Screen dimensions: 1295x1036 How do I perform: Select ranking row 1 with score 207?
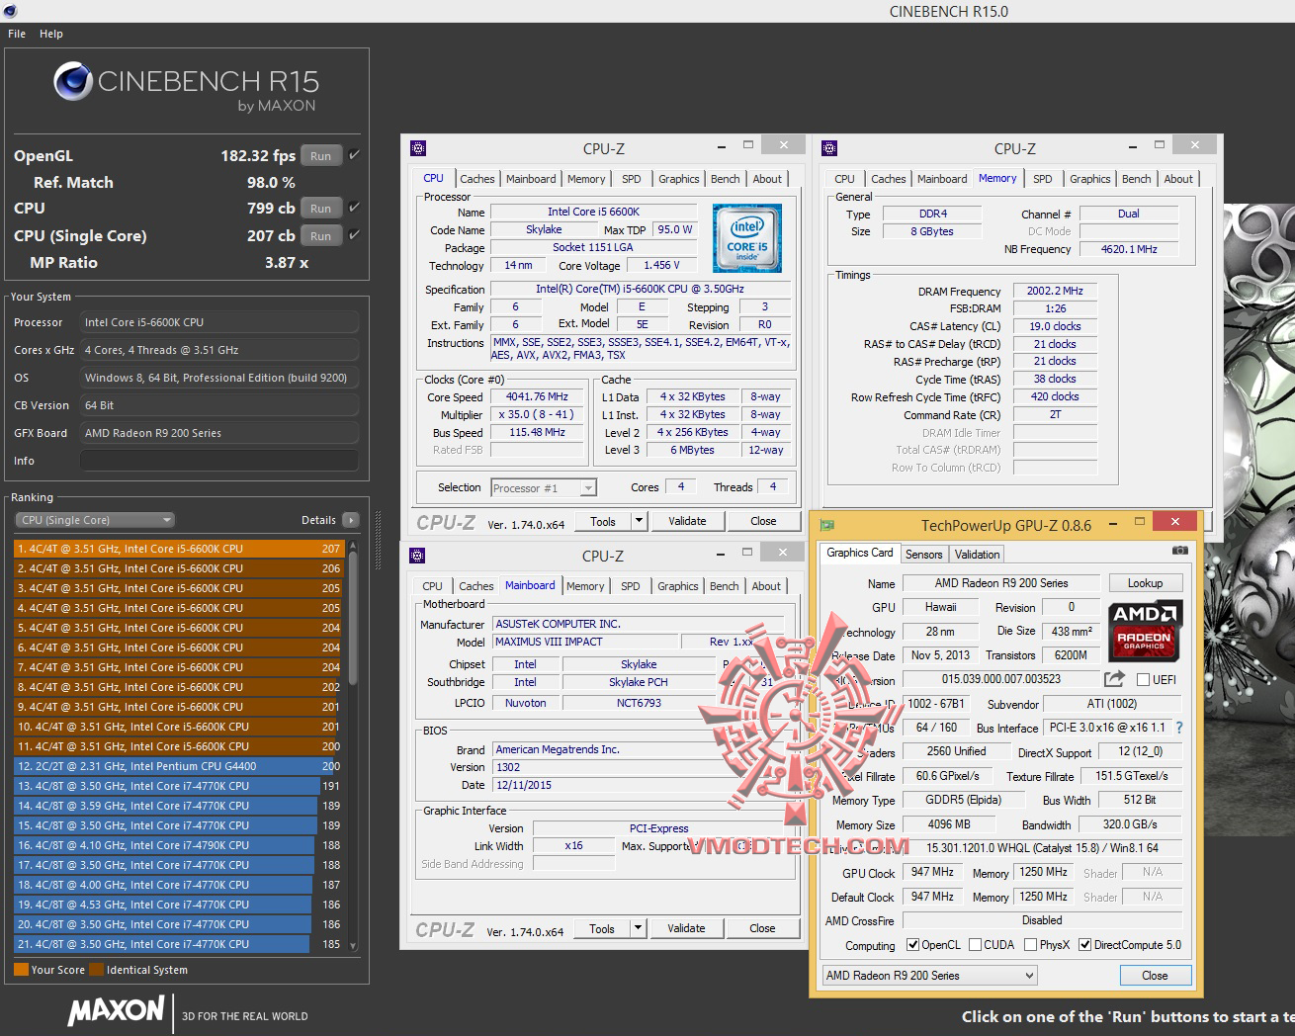(x=178, y=549)
